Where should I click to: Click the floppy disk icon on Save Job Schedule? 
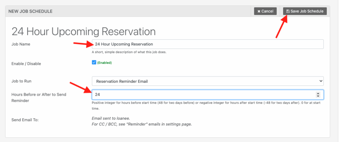(288, 11)
